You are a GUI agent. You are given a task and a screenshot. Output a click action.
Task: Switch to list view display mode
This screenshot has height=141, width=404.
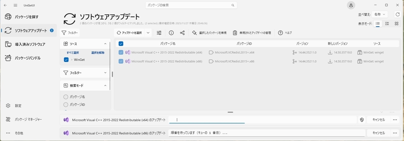tap(378, 23)
